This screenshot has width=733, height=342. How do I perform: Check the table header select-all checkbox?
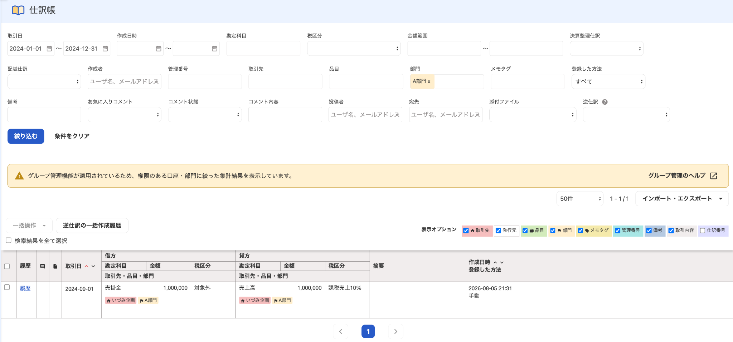coord(7,266)
